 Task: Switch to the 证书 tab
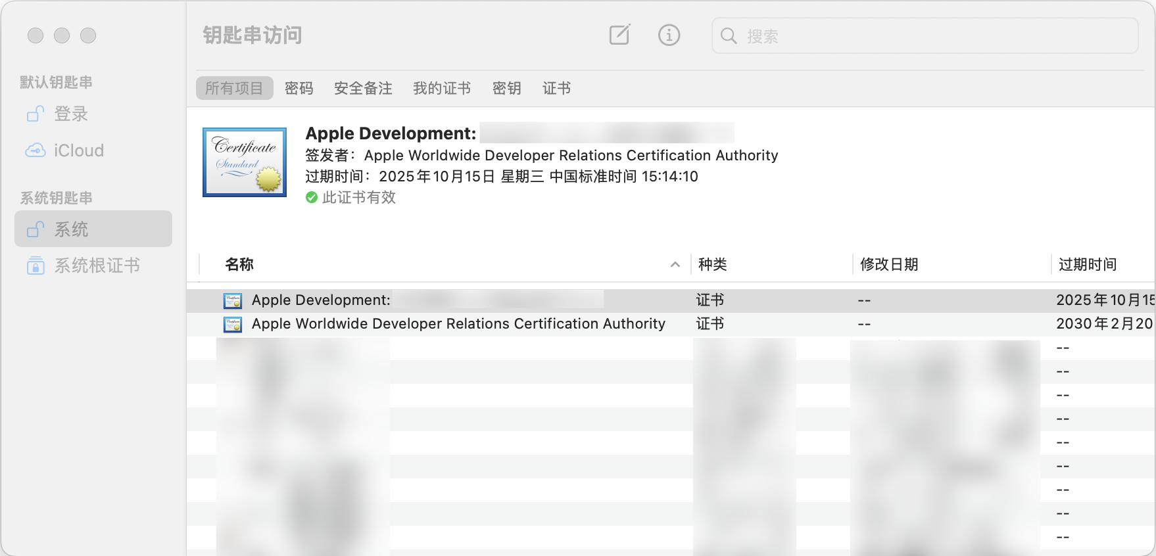tap(556, 88)
